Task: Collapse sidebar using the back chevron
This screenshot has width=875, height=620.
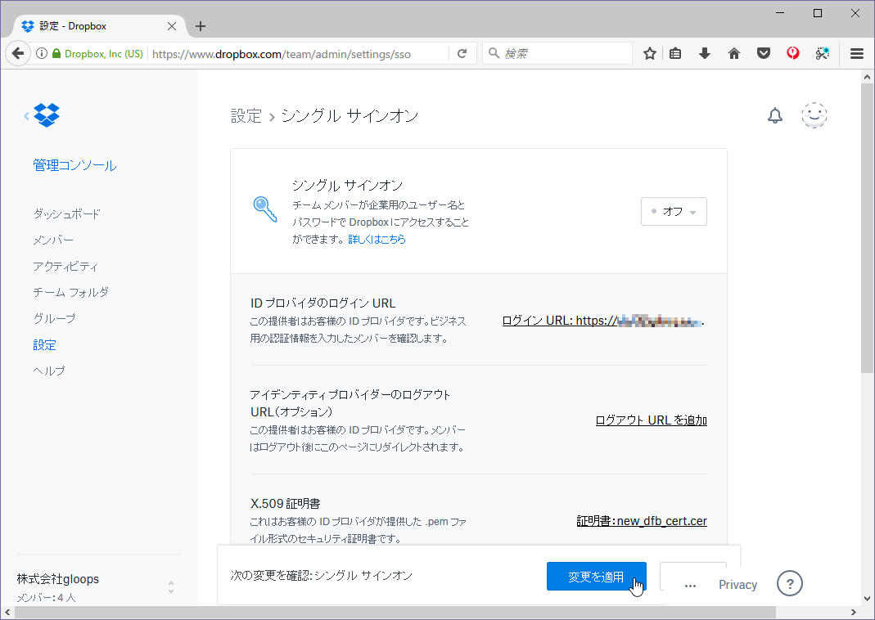Action: 26,116
